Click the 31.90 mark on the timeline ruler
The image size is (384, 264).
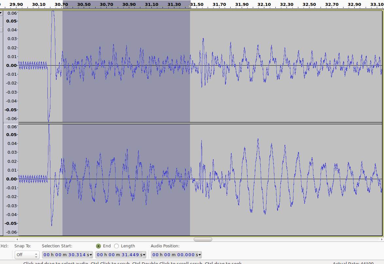[242, 5]
